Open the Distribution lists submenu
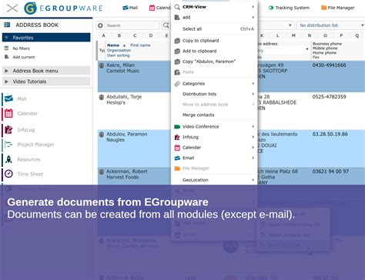Image resolution: width=365 pixels, height=280 pixels. 214,94
